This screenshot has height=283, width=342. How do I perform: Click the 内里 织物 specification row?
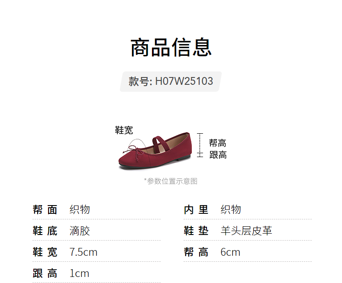pos(248,209)
